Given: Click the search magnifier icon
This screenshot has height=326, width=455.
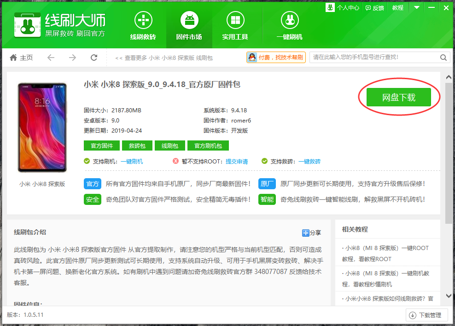Looking at the screenshot, I should click(443, 58).
